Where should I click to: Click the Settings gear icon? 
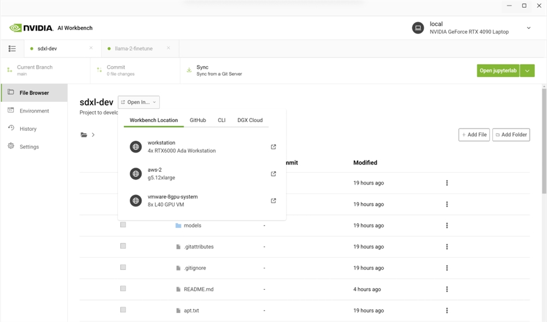(x=11, y=146)
